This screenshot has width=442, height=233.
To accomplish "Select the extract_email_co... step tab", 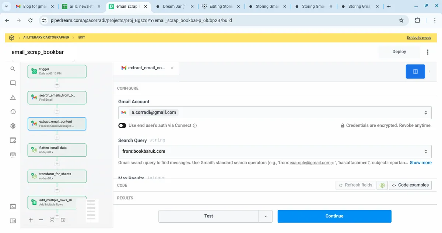I will [146, 68].
